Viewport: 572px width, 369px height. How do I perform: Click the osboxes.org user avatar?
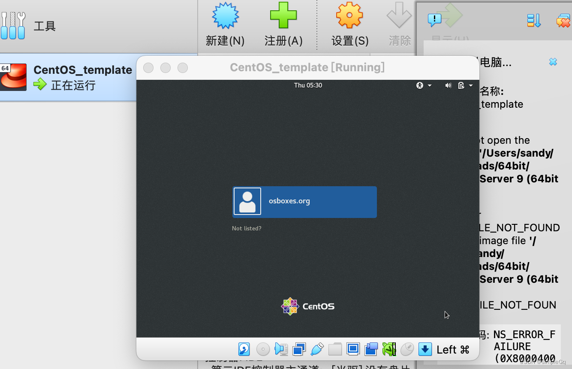(x=247, y=201)
